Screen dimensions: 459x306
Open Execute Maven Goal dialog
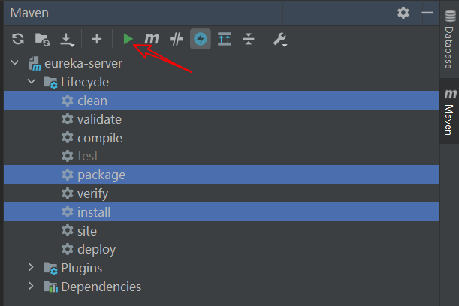click(152, 39)
